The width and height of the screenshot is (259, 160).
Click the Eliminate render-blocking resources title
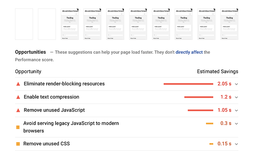pyautogui.click(x=64, y=84)
